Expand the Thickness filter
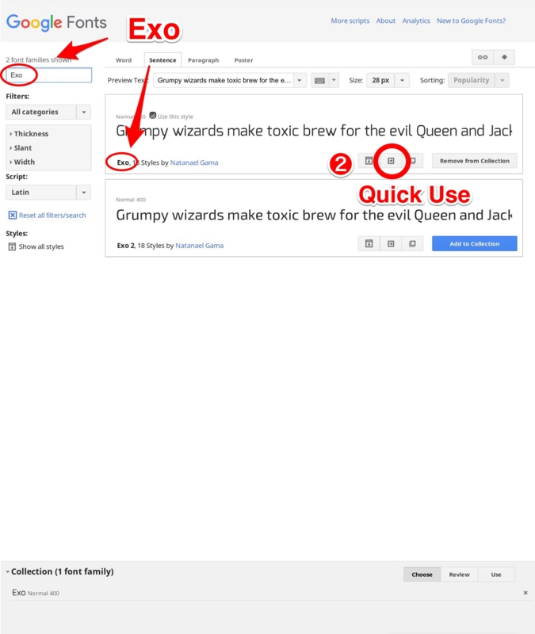 click(29, 134)
